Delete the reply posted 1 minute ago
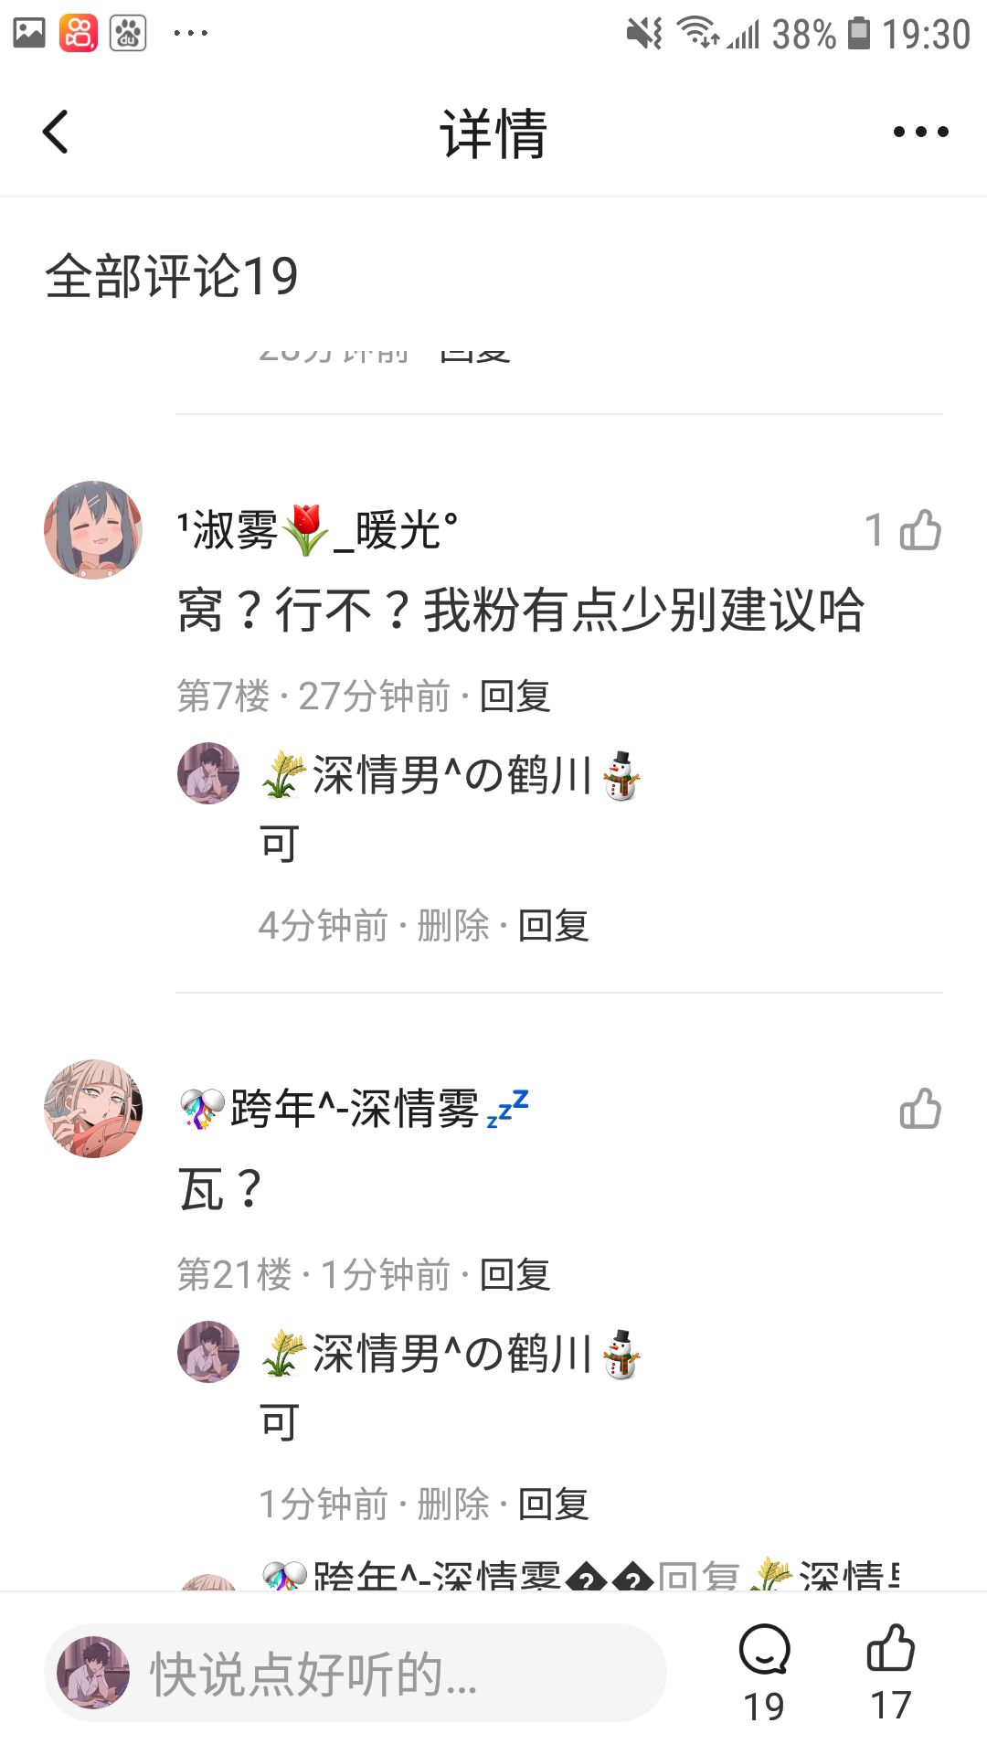This screenshot has height=1755, width=987. pos(453,1505)
